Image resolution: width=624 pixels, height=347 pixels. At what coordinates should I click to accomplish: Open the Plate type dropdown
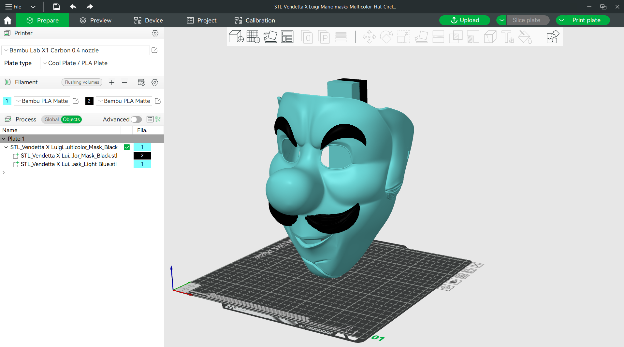point(100,63)
